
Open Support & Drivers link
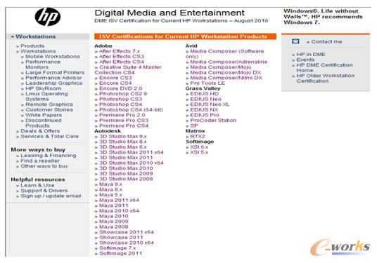pyautogui.click(x=44, y=191)
